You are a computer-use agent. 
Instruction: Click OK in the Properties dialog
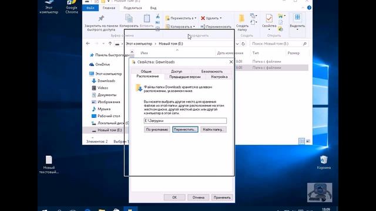point(174,198)
